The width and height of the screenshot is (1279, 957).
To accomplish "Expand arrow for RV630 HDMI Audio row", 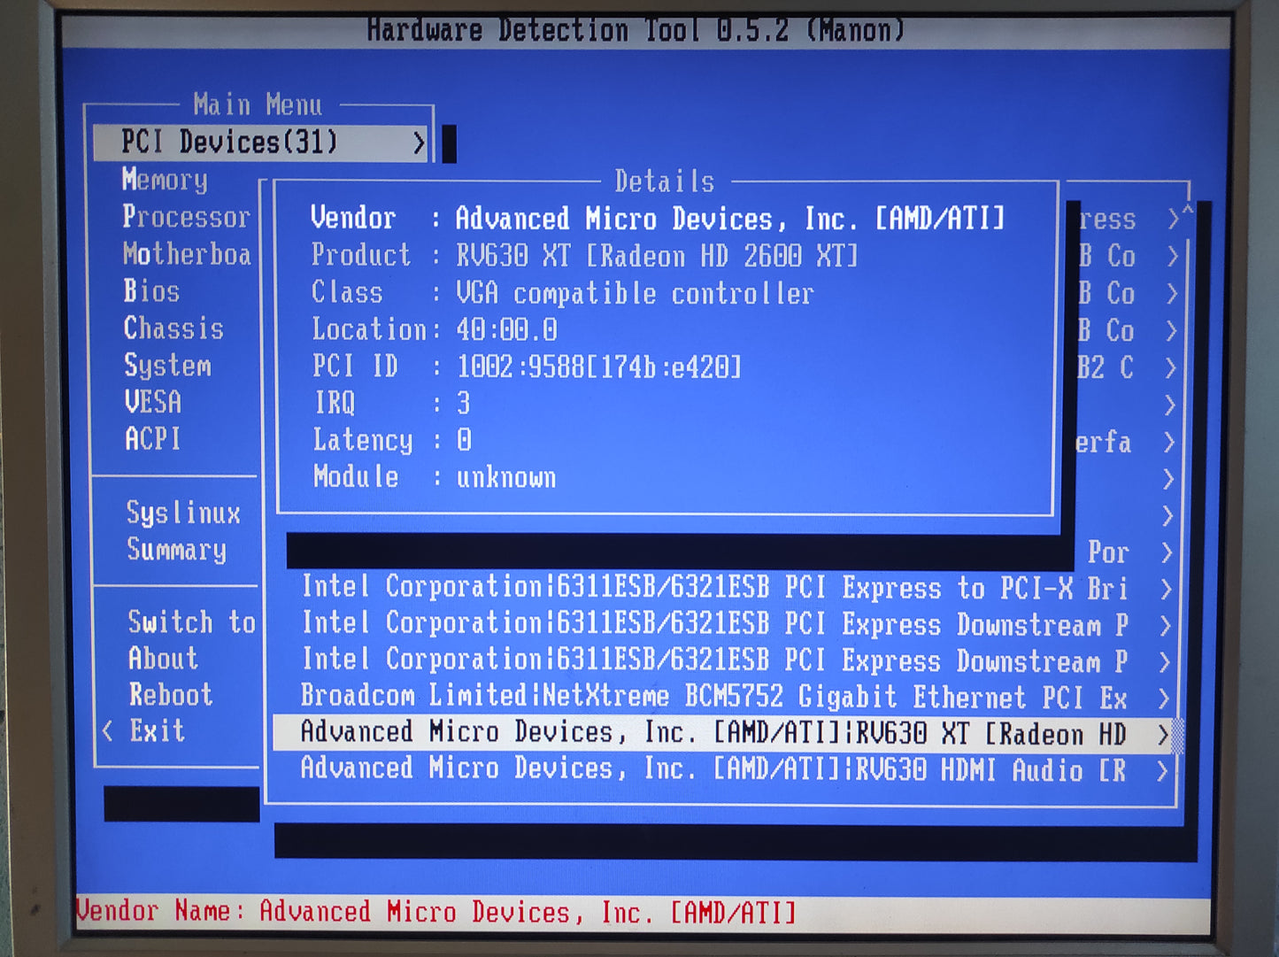I will point(1162,772).
